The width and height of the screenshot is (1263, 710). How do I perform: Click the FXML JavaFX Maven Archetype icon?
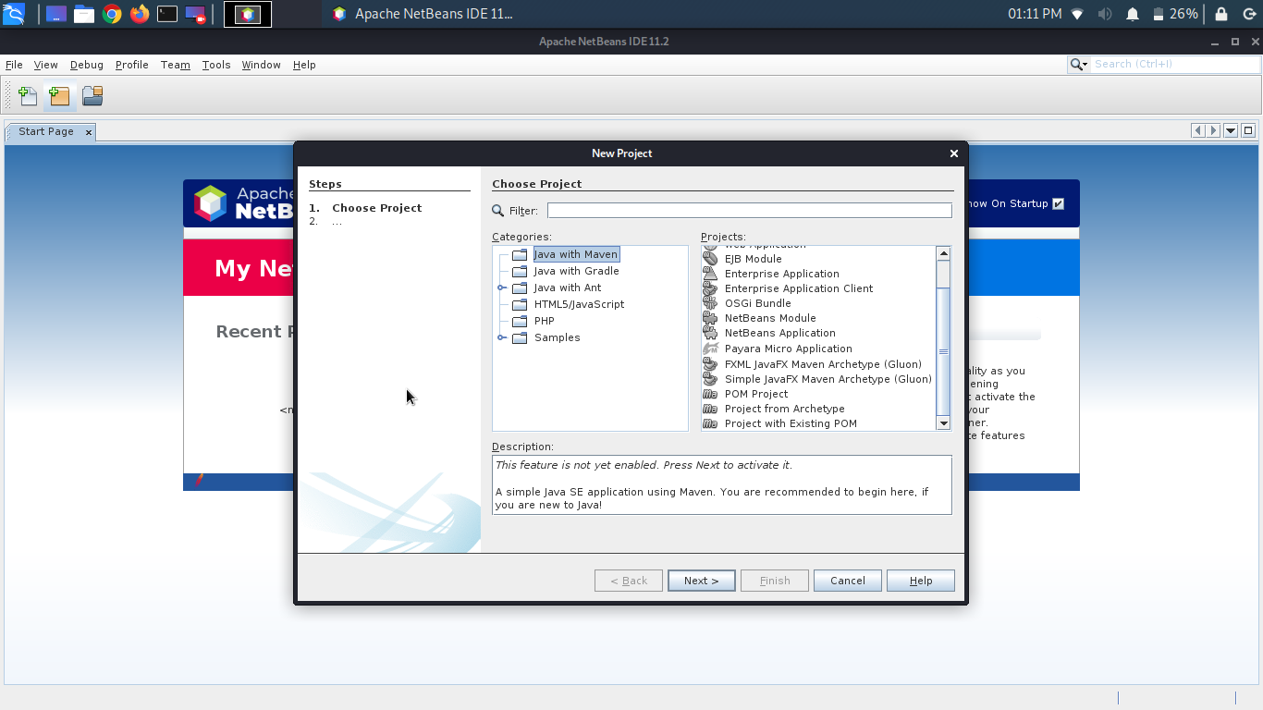click(x=710, y=364)
